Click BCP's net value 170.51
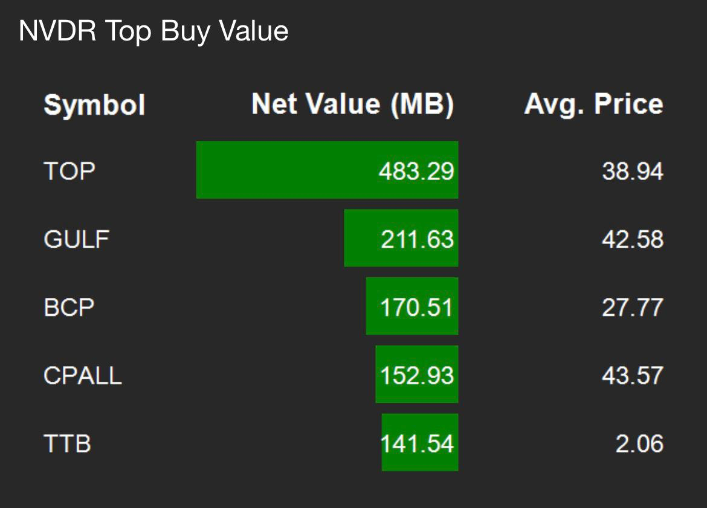The width and height of the screenshot is (707, 508). (x=416, y=308)
